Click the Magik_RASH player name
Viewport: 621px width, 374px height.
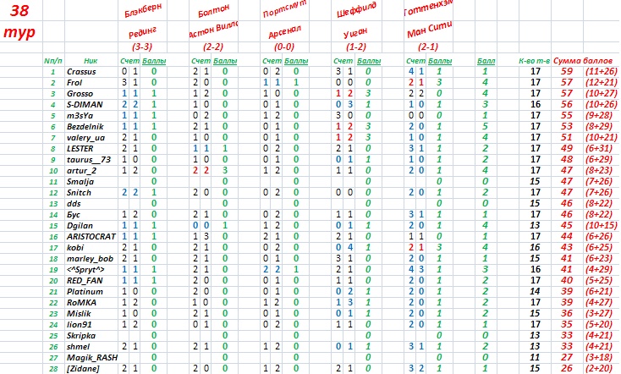(91, 358)
